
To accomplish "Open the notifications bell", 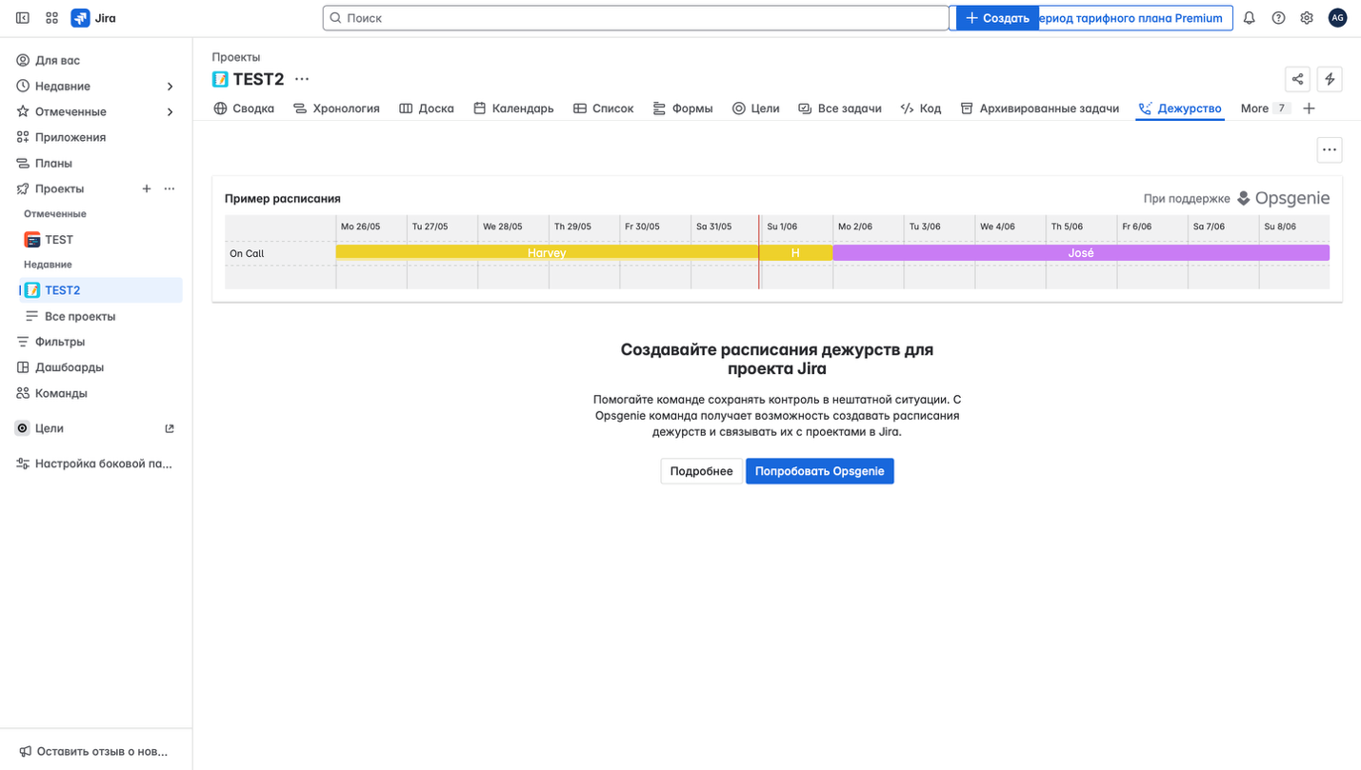I will 1249,17.
